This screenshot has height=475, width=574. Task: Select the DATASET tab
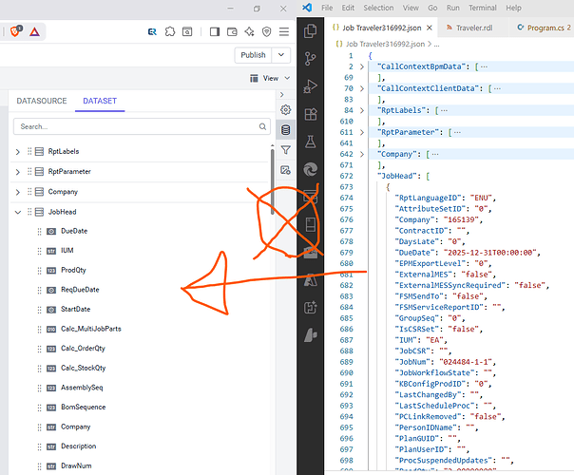coord(100,101)
